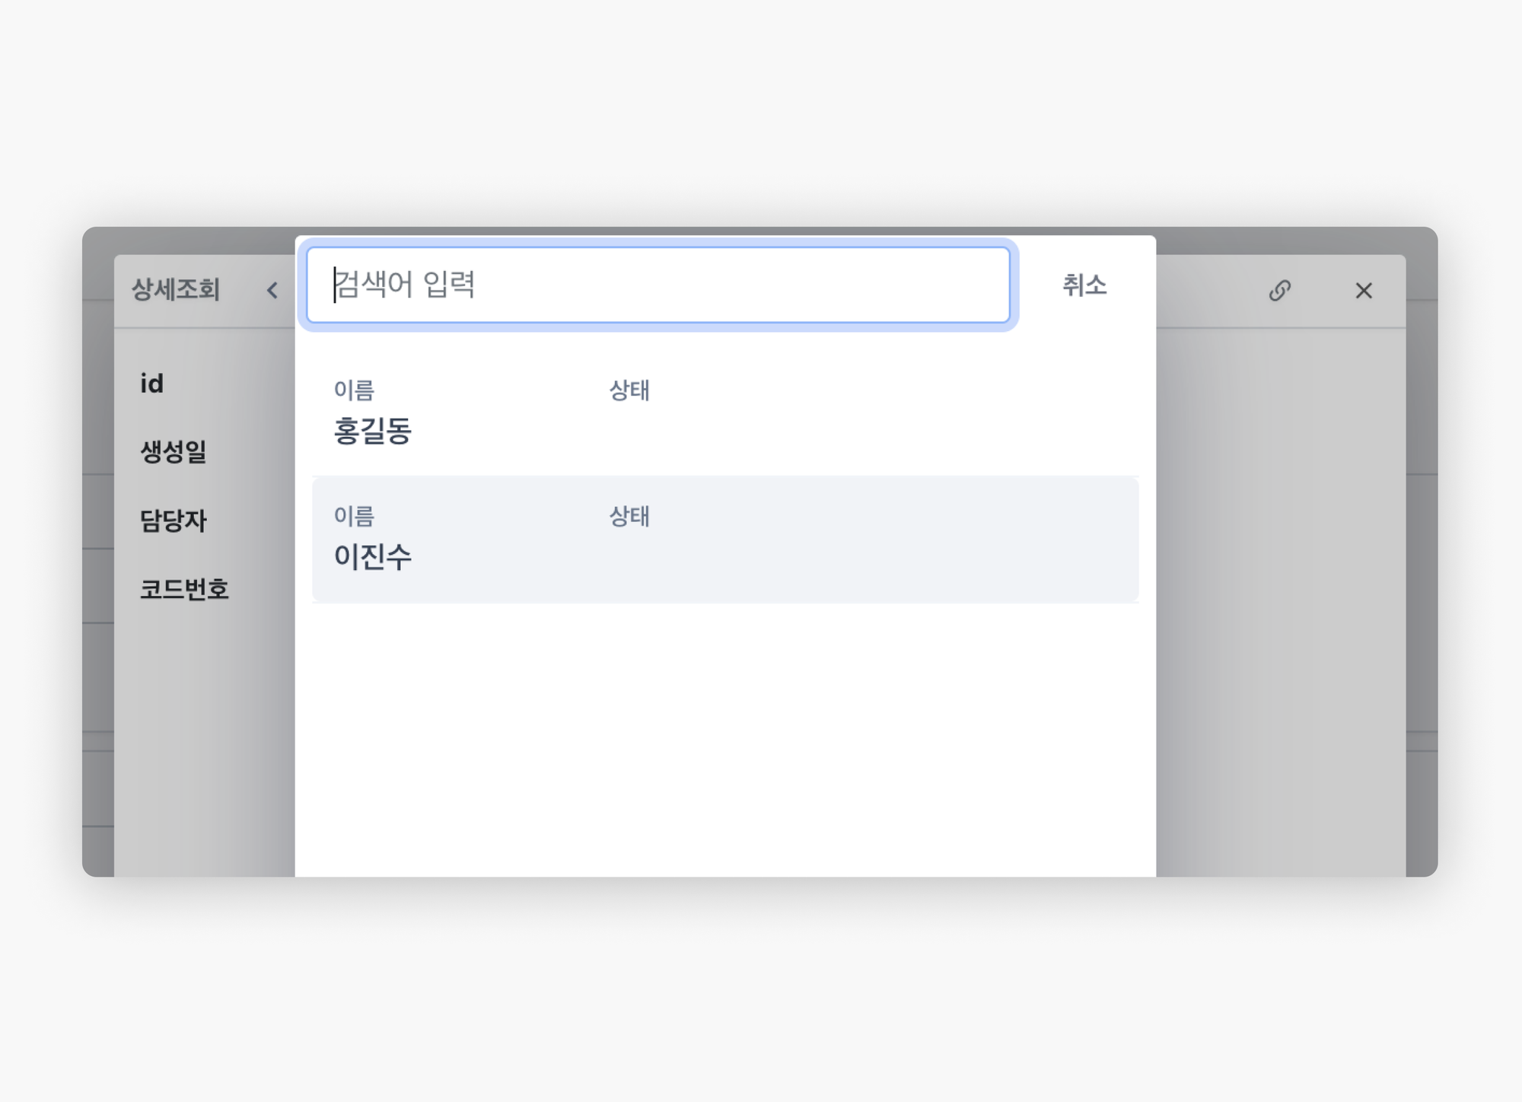The height and width of the screenshot is (1102, 1522).
Task: Focus the 검색어 입력 search field
Action: click(x=658, y=285)
